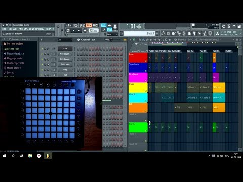Open pattern list arrow left of Bass 3
243x182 pixels.
point(121,34)
